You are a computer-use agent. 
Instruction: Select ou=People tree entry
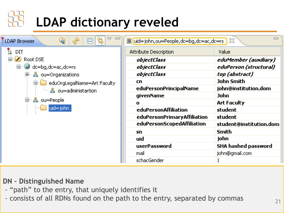pyautogui.click(x=52, y=100)
